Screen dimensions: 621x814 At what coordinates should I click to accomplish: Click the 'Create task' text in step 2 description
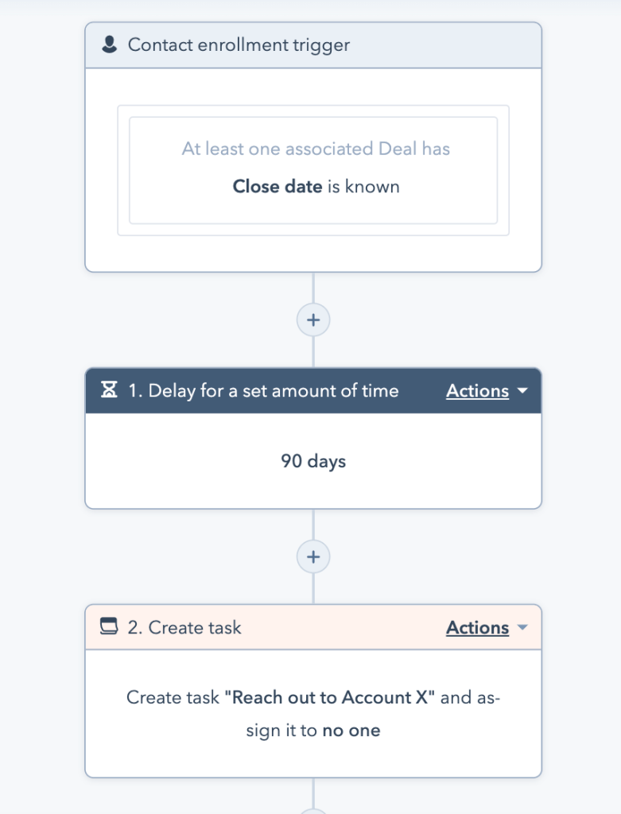pyautogui.click(x=173, y=697)
